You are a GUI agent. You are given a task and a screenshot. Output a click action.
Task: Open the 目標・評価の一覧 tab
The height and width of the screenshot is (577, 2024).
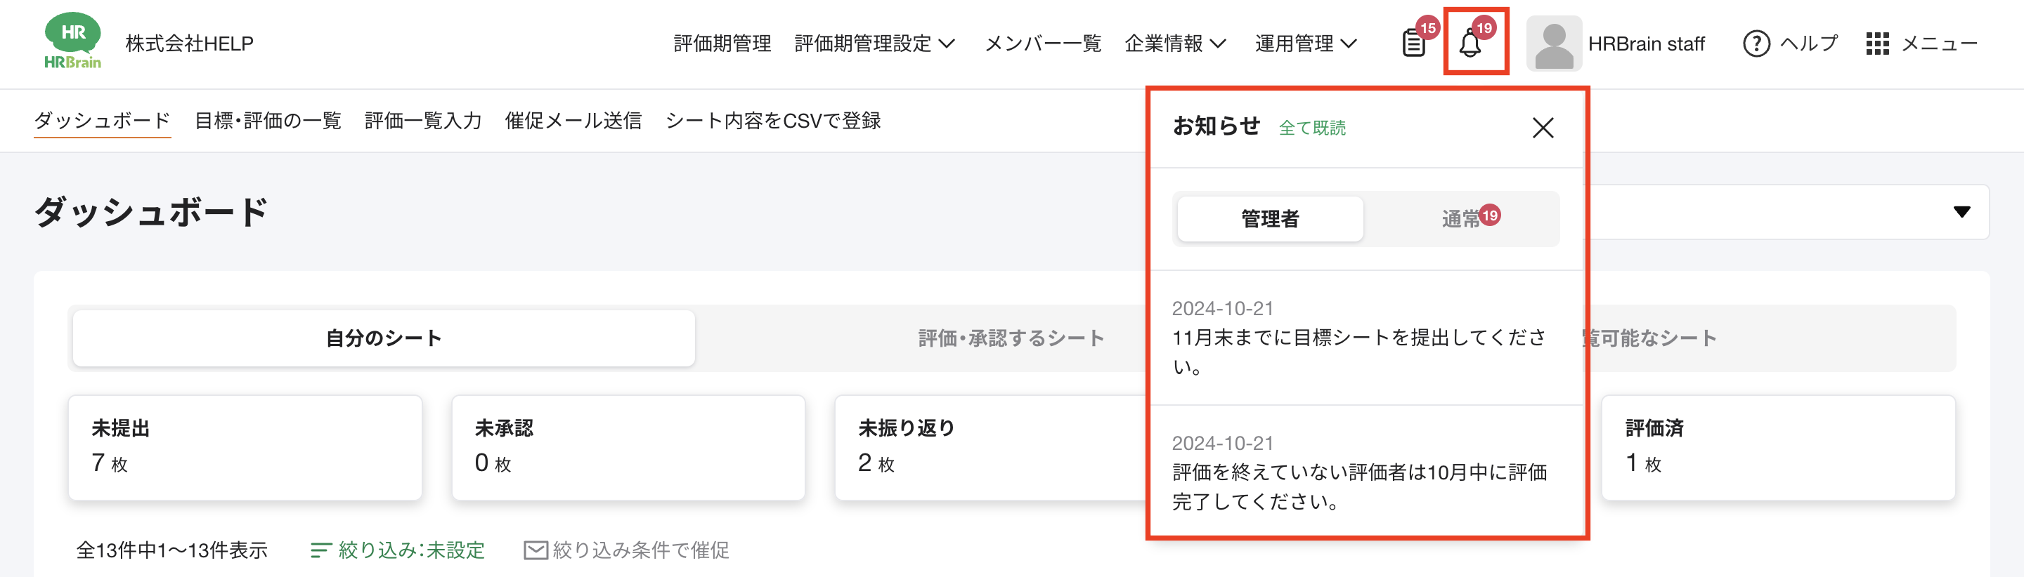point(268,120)
